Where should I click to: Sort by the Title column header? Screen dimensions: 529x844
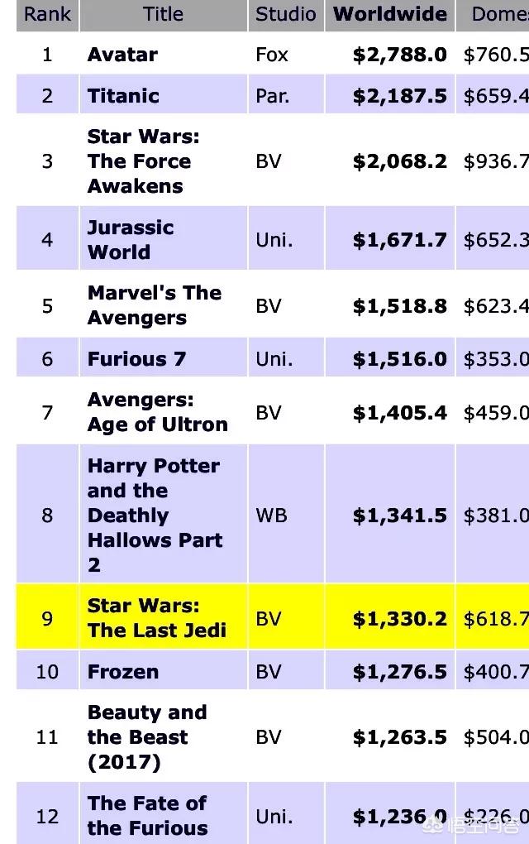pos(163,14)
